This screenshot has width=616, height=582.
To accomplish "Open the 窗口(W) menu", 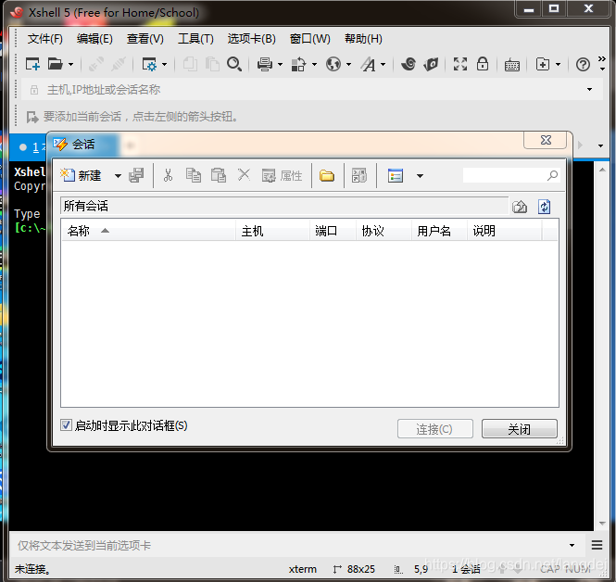I will pyautogui.click(x=310, y=39).
